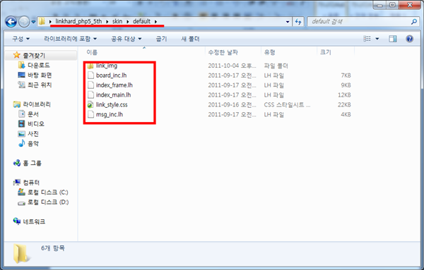
Task: Go back with the Back arrow button
Action: 11,22
